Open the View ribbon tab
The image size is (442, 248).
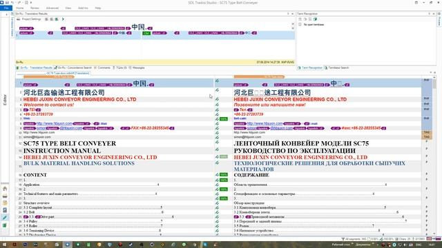click(68, 8)
